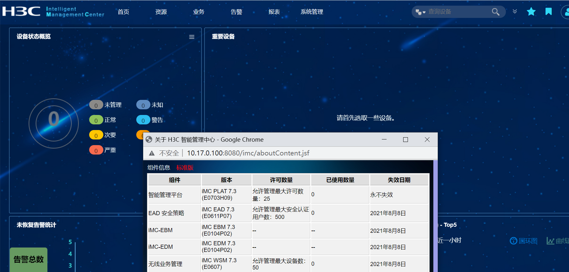Select the yellow 次要 status badge
569x272 pixels.
96,135
